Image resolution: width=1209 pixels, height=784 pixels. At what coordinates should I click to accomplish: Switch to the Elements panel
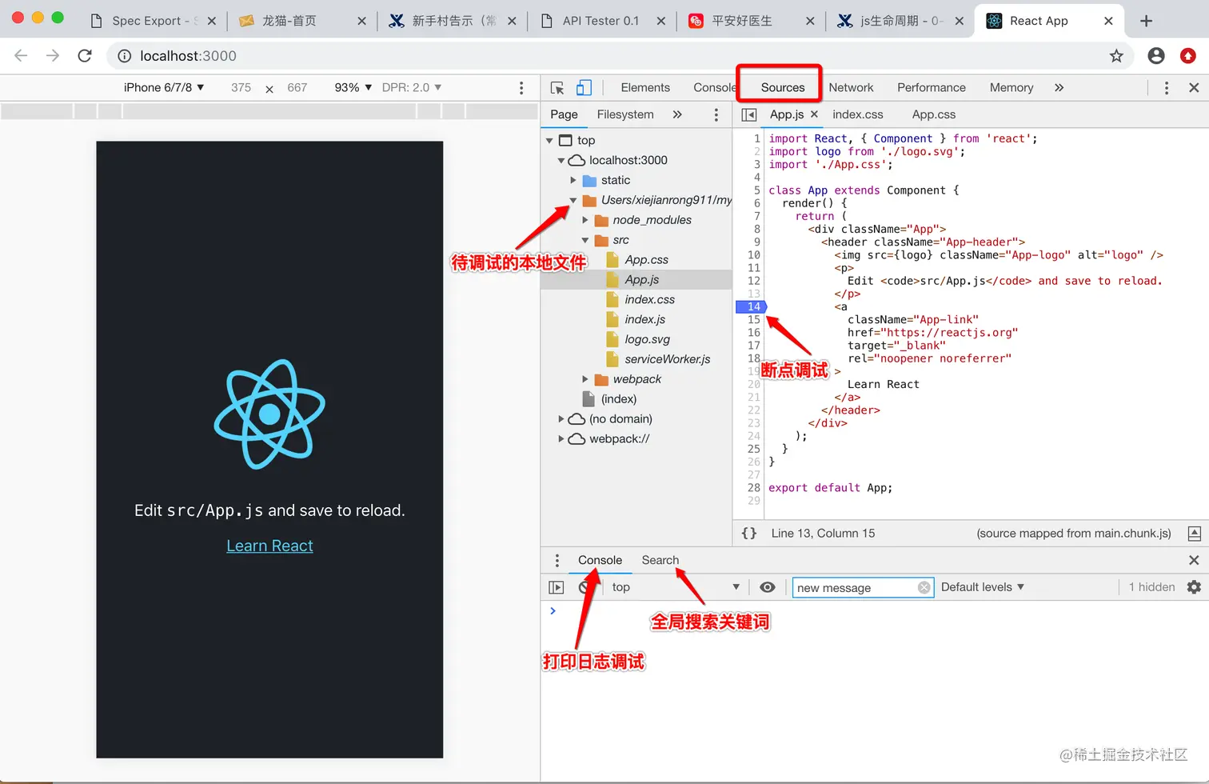(x=645, y=87)
